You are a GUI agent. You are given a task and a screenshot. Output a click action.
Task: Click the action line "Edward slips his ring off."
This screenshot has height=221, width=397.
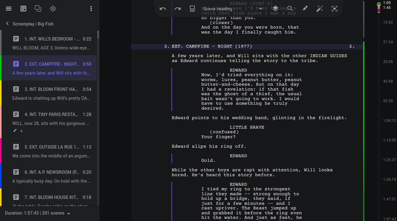point(209,146)
